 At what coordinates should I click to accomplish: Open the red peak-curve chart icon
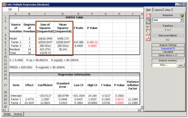(148, 38)
